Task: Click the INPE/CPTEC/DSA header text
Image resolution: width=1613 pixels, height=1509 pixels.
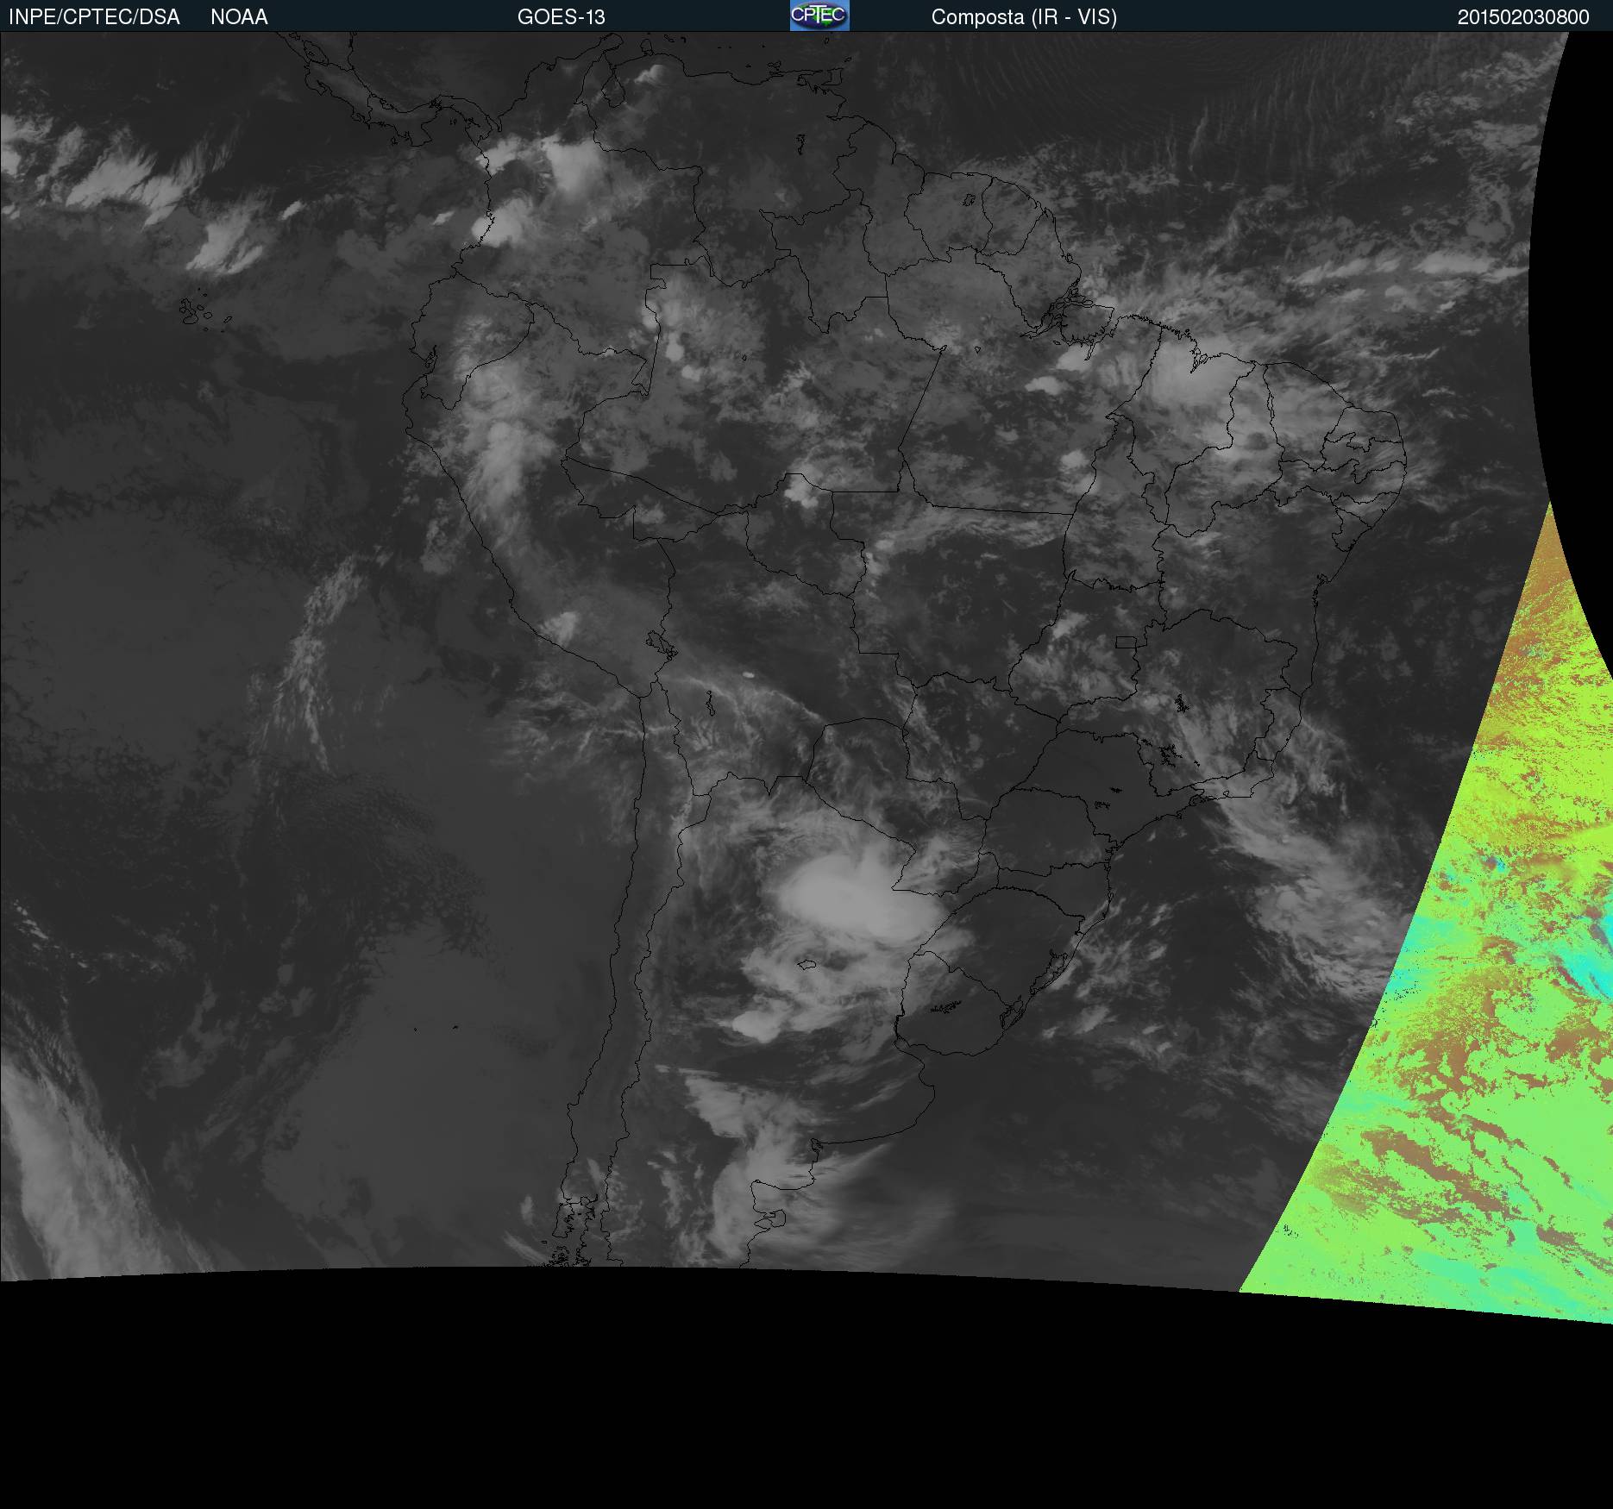Action: tap(94, 17)
